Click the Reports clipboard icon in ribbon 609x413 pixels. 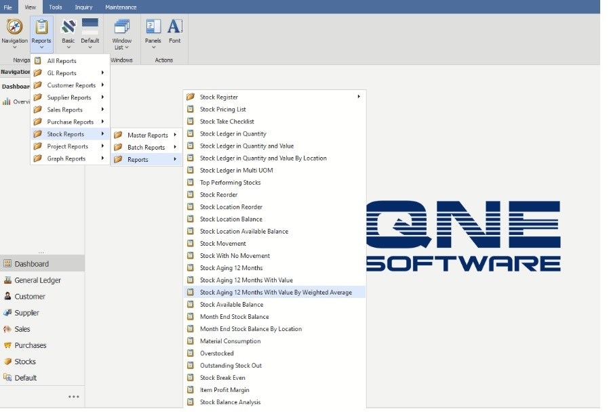41,27
